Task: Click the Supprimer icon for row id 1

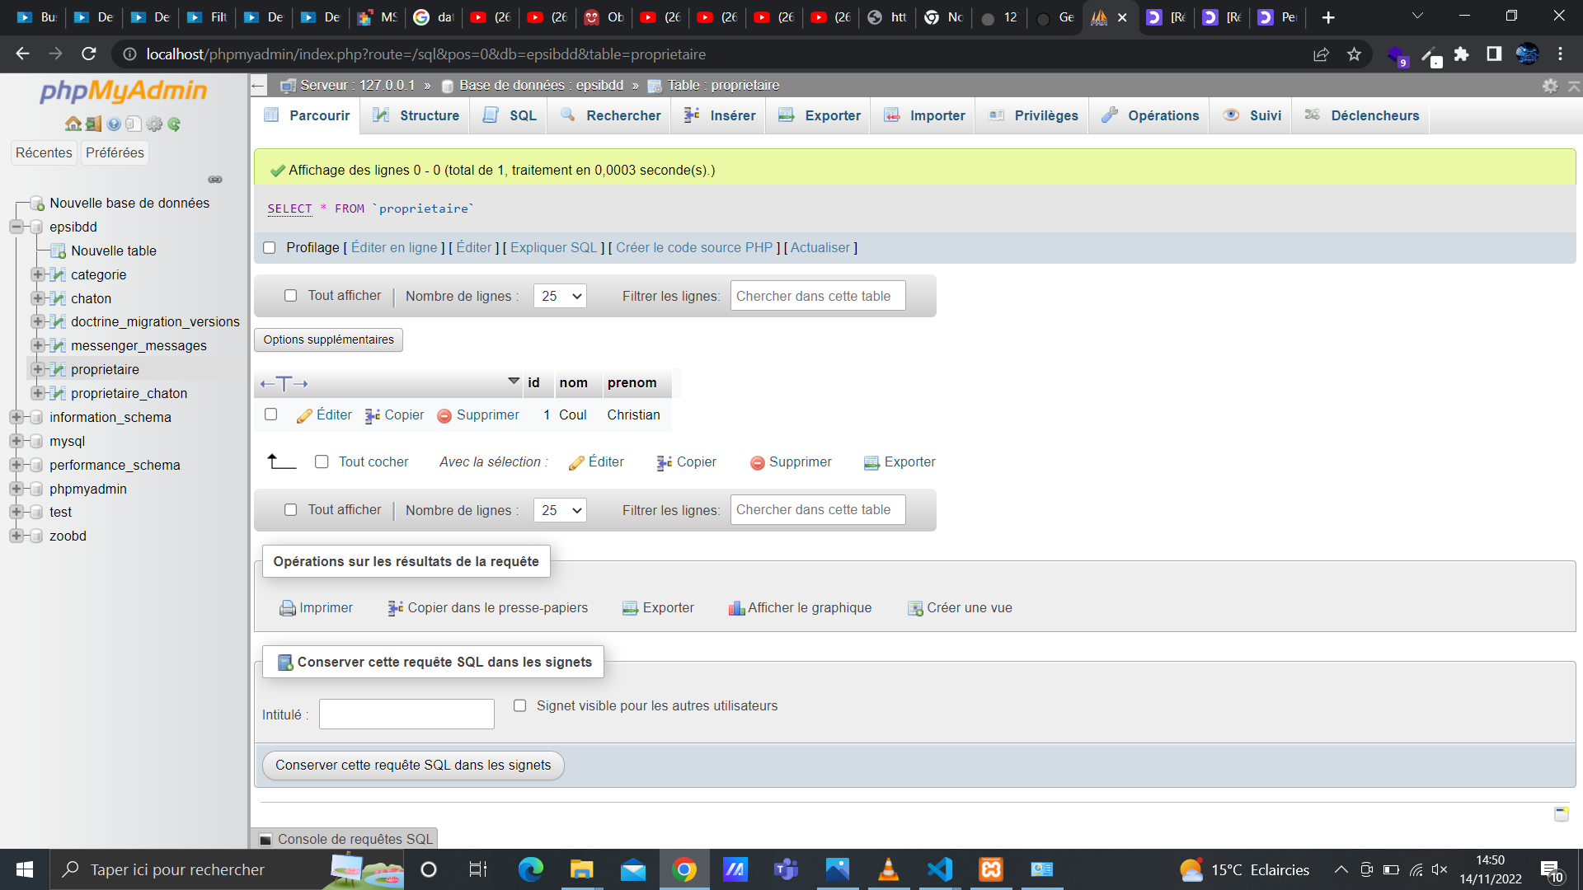Action: [x=445, y=415]
